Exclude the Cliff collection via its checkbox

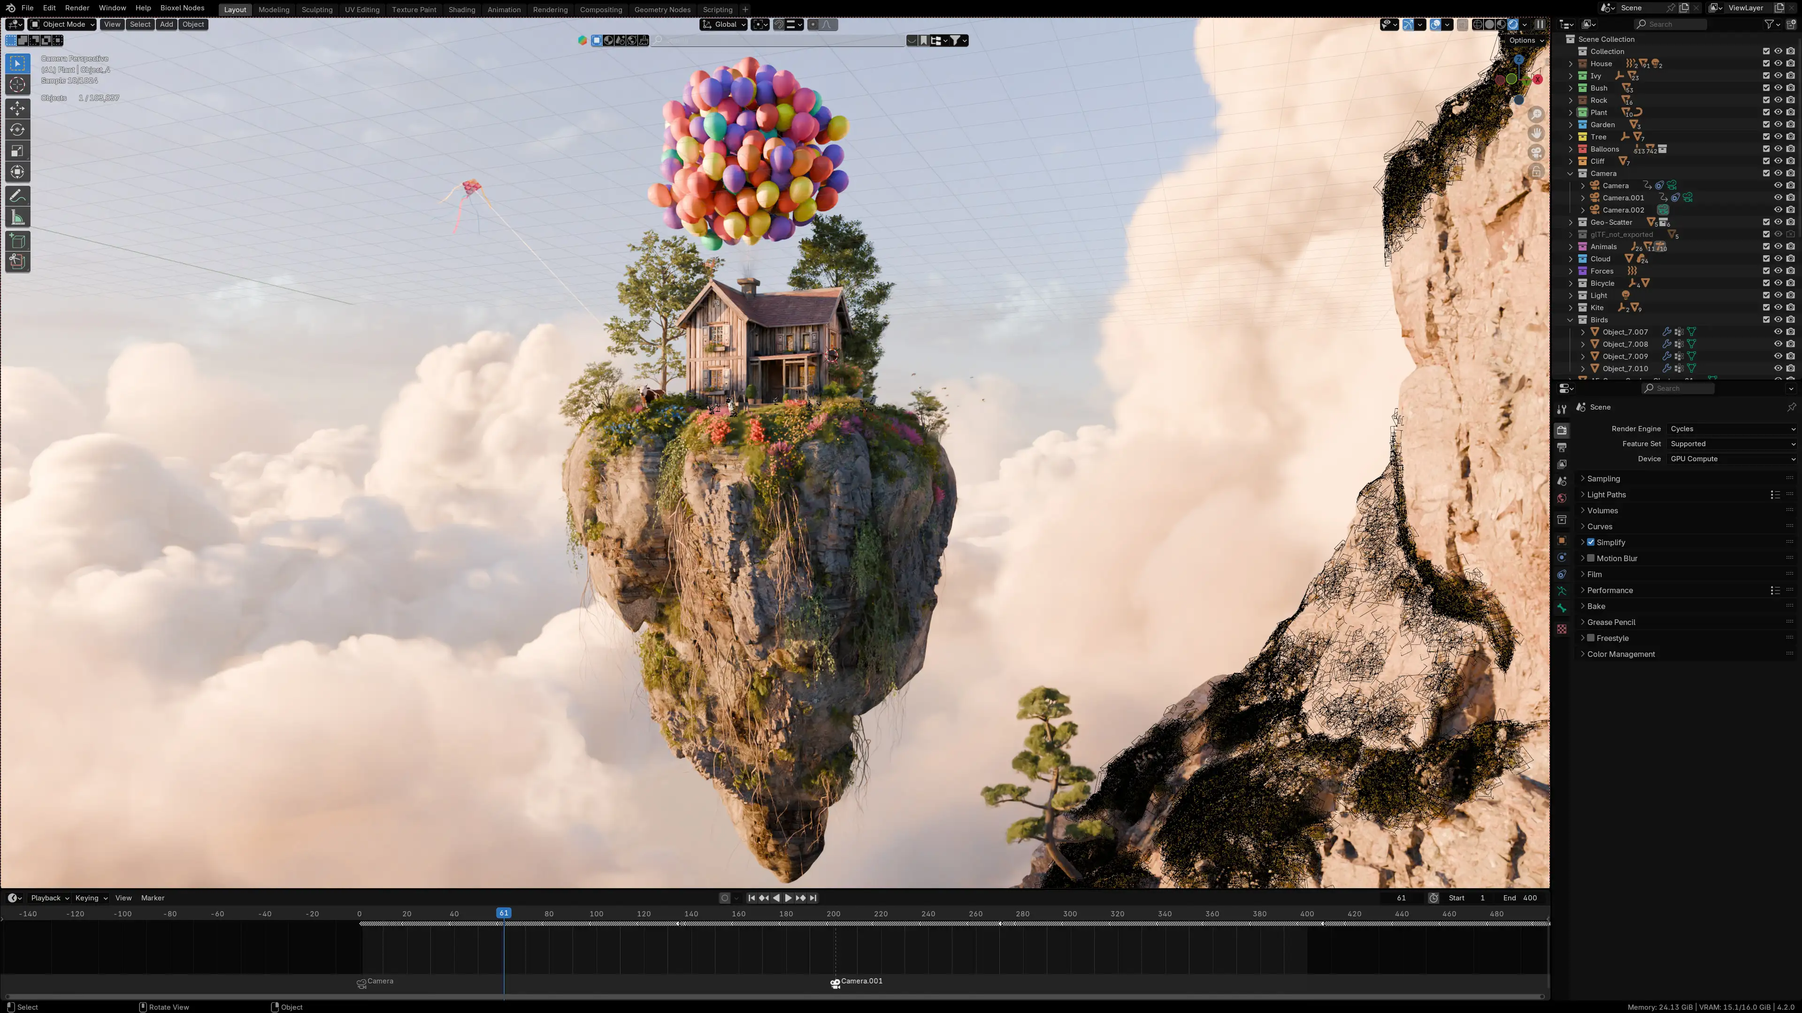[1766, 161]
